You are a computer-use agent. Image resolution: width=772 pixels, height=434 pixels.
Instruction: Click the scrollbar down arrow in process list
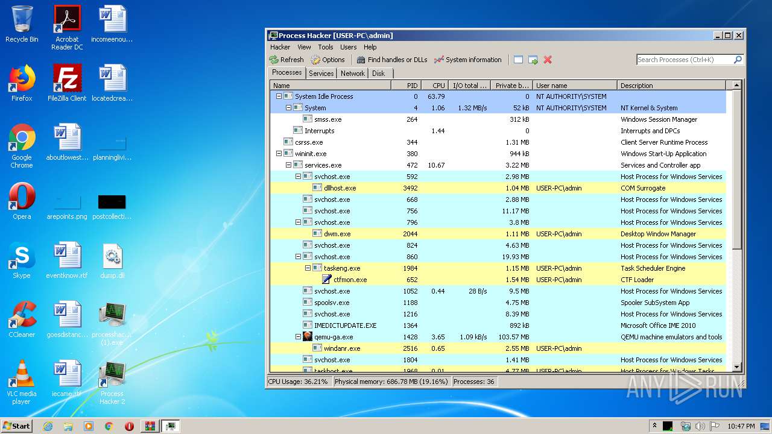click(x=736, y=366)
